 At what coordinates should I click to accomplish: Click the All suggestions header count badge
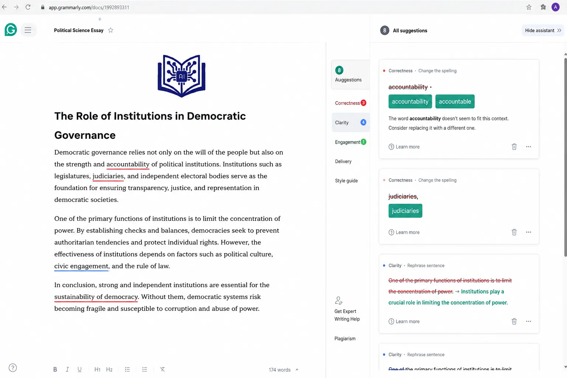click(x=385, y=30)
